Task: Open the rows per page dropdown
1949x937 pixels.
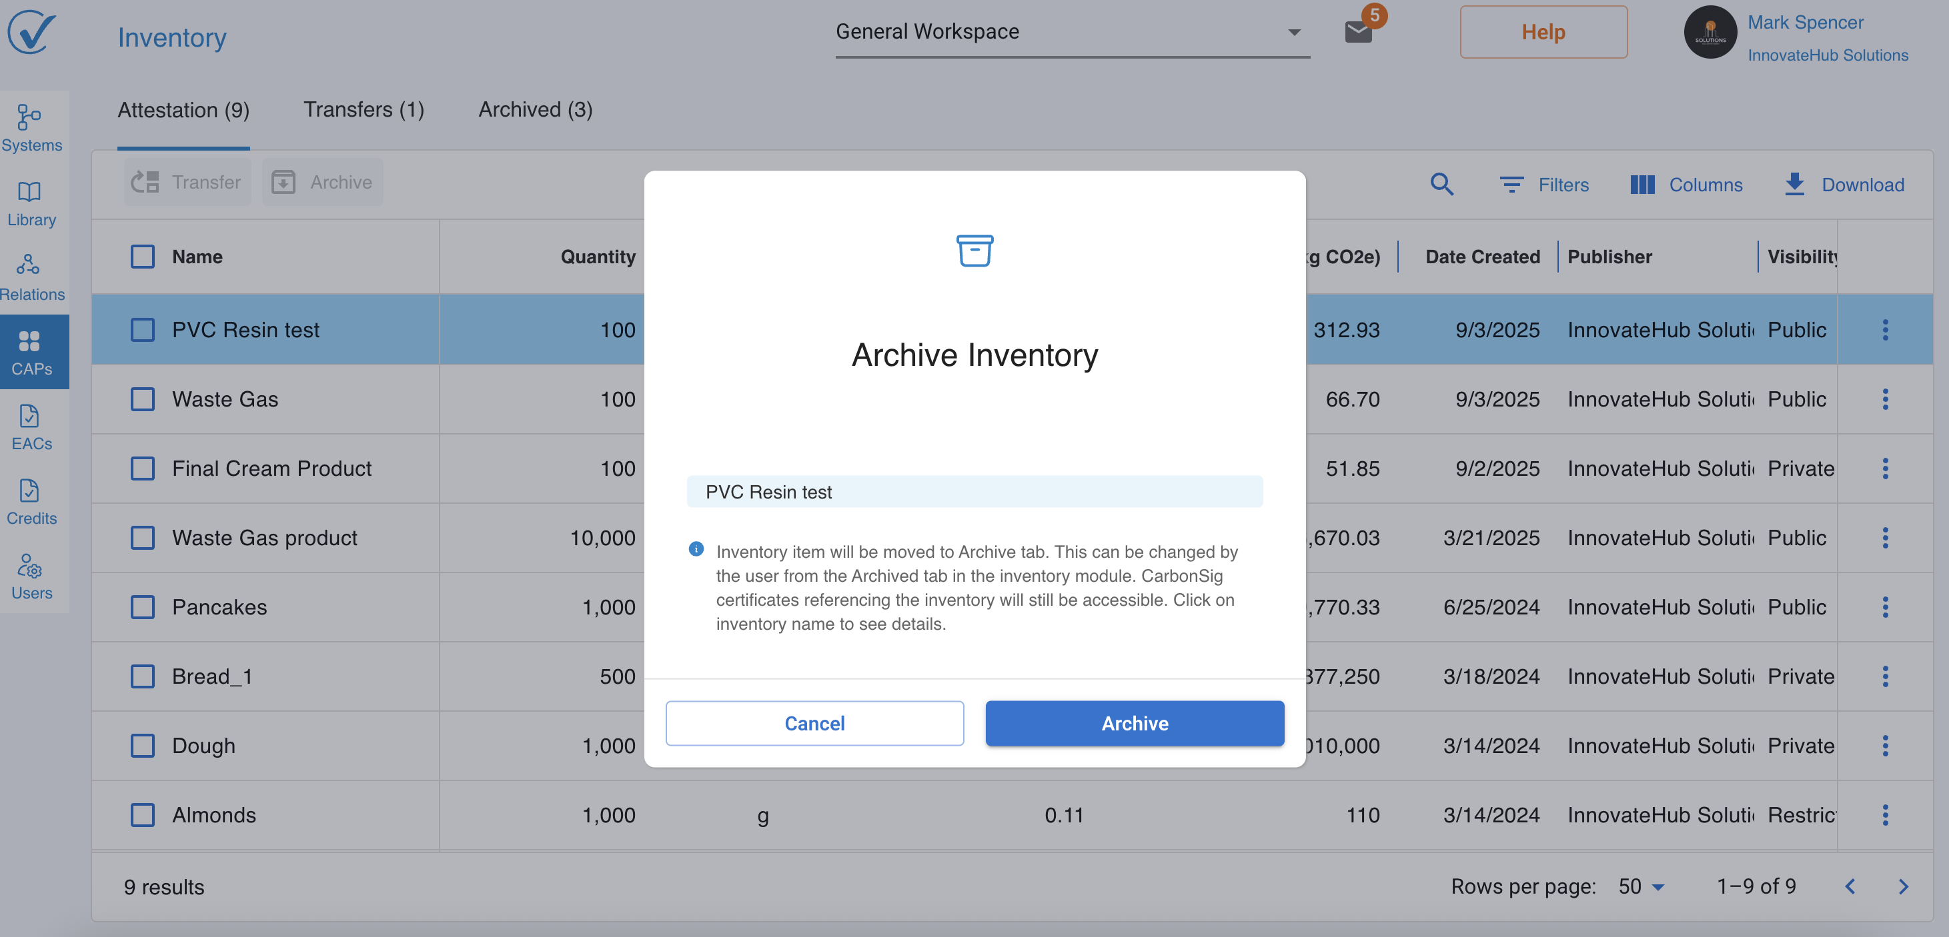Action: (1641, 886)
